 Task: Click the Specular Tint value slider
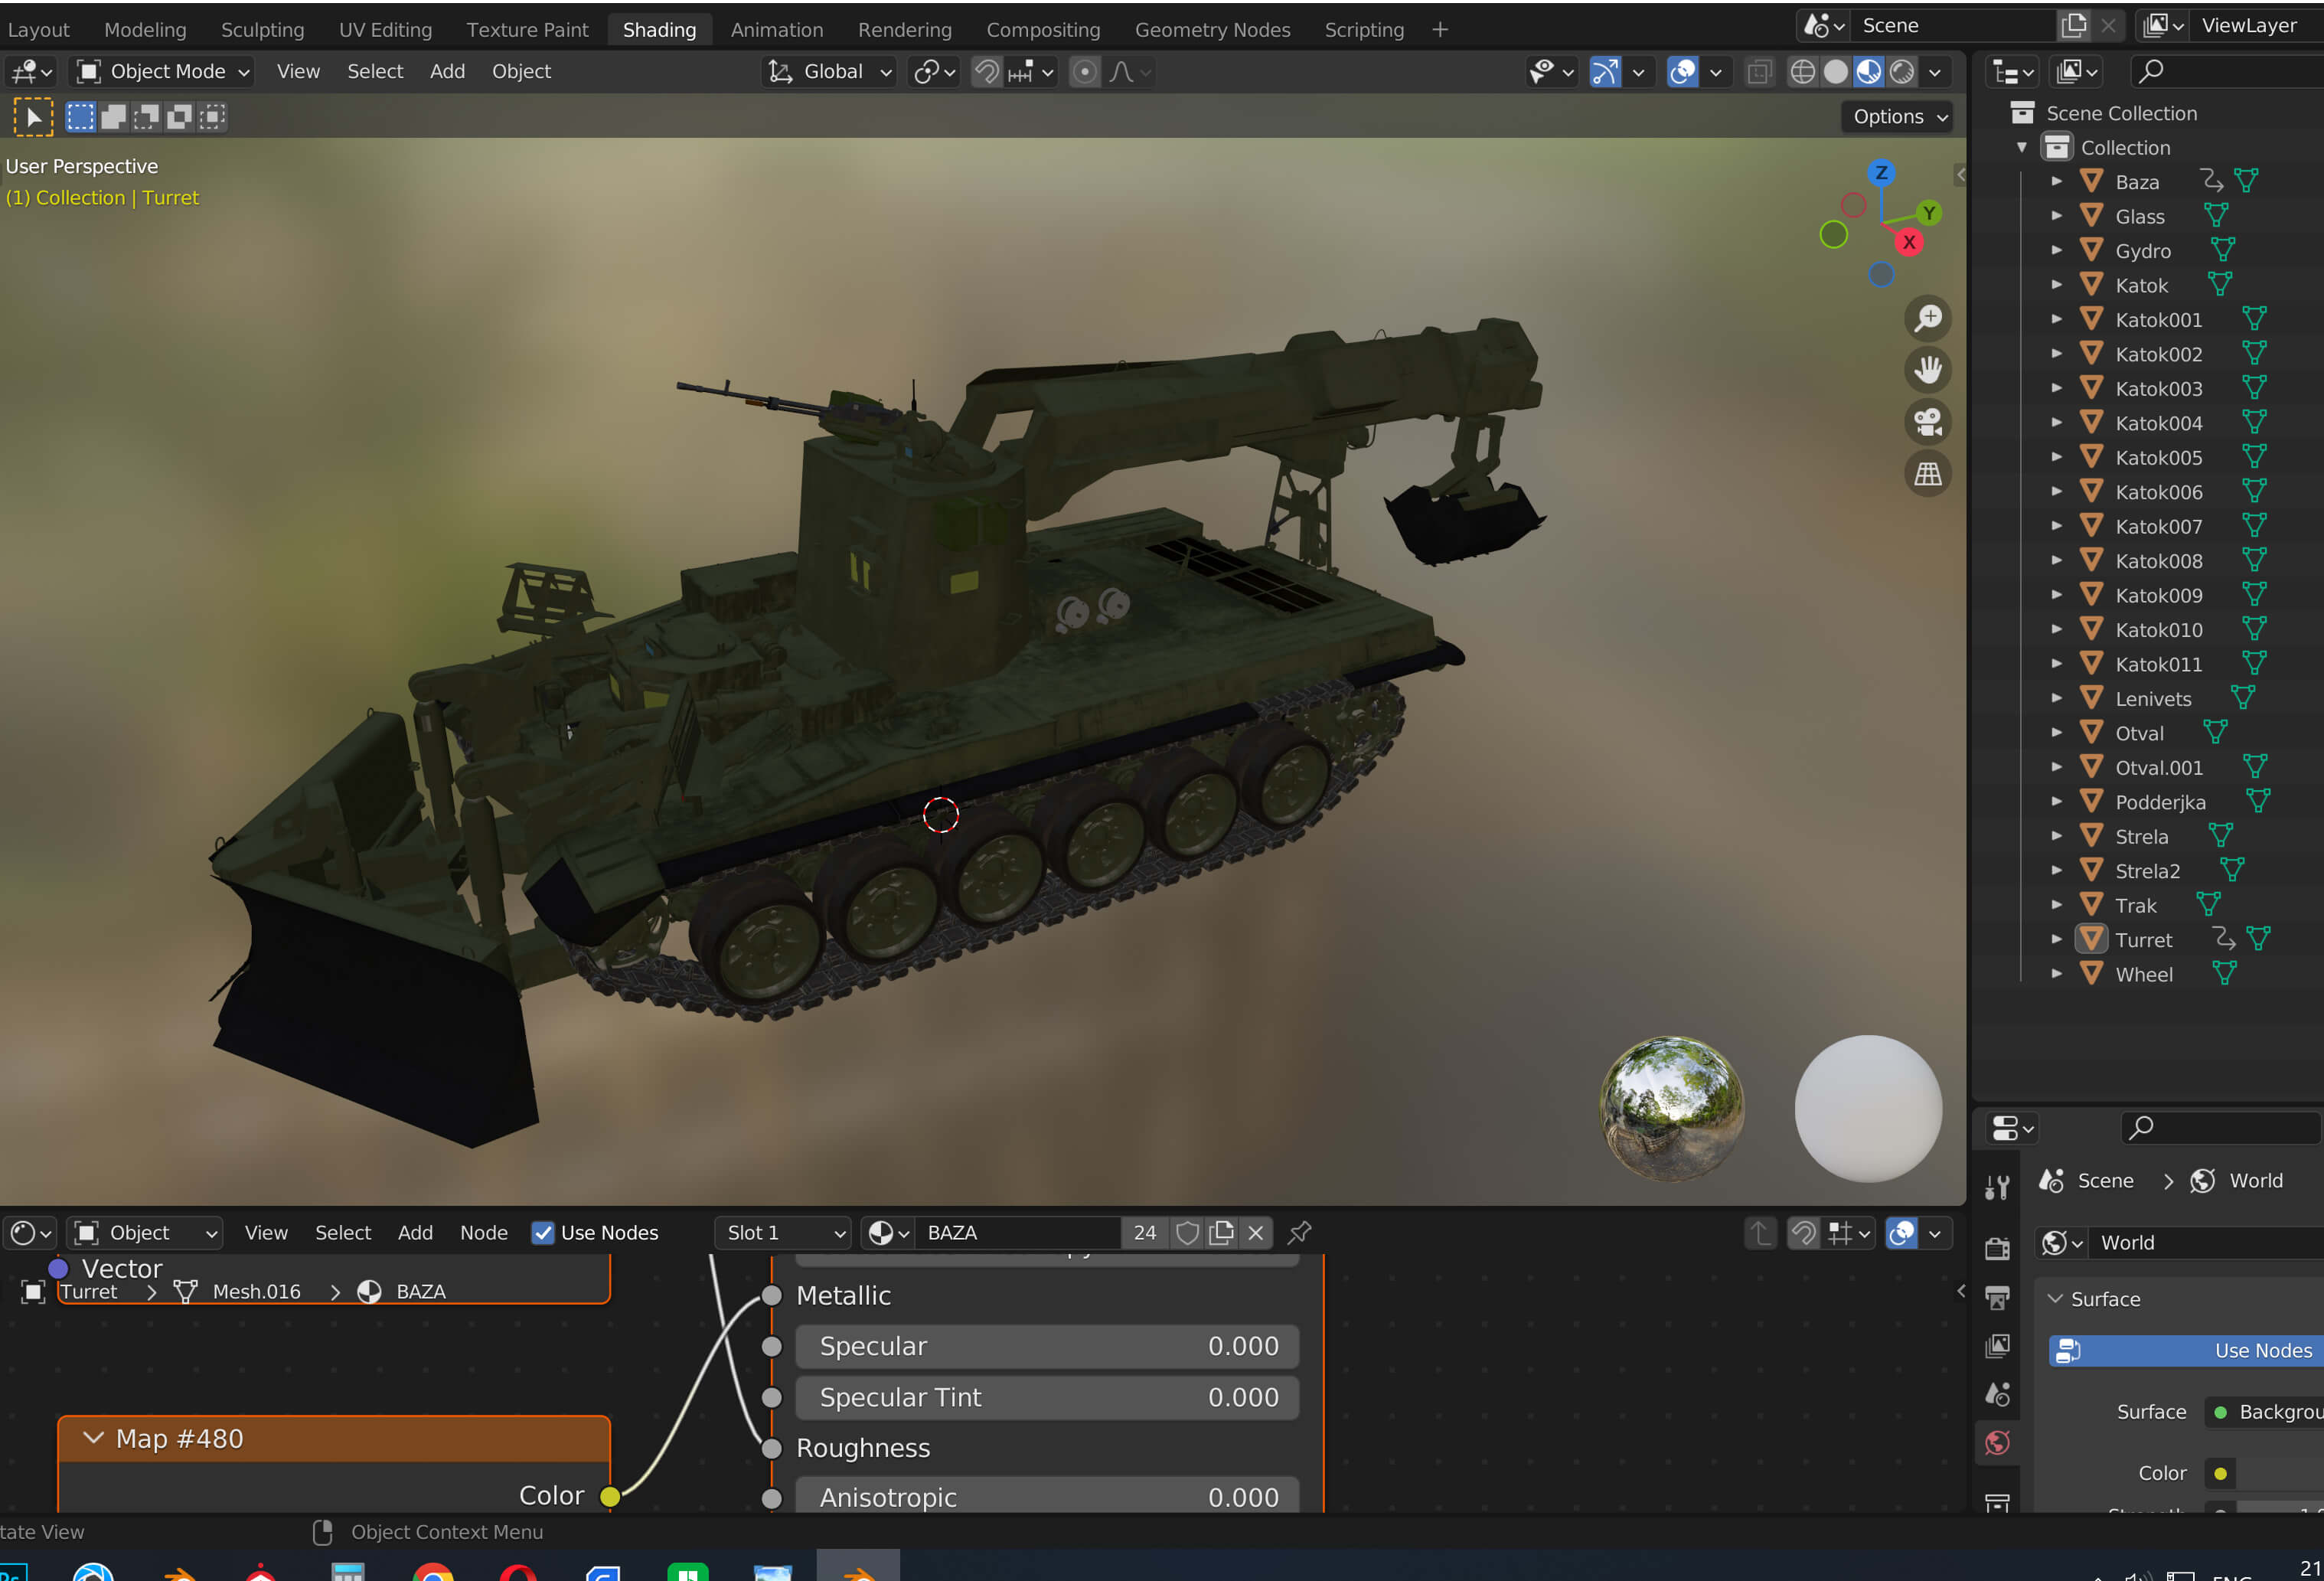1047,1398
